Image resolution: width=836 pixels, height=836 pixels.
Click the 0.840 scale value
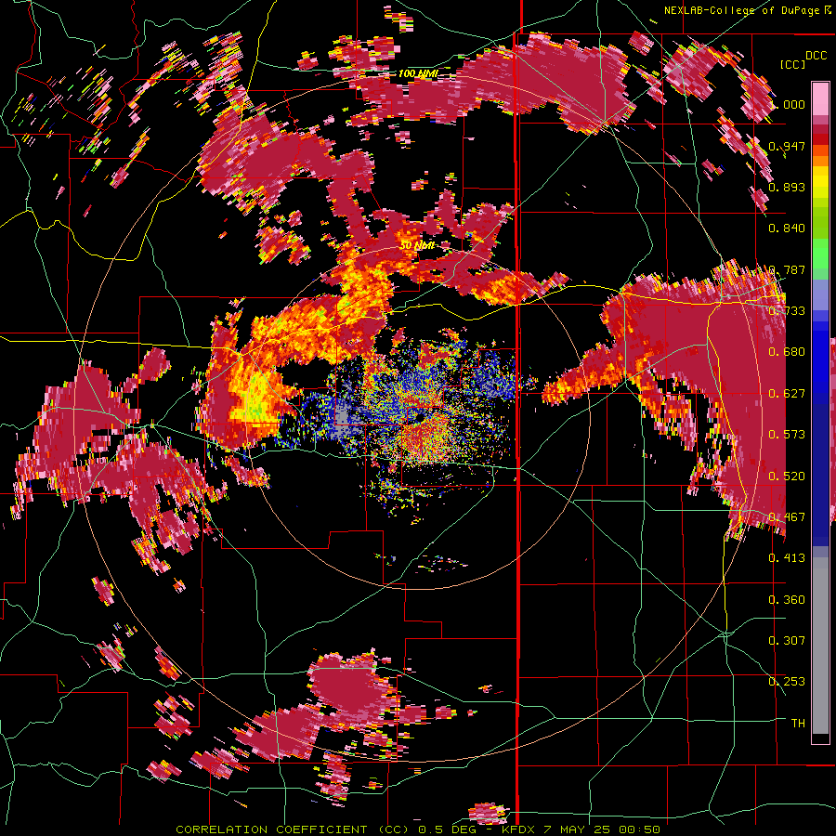(x=787, y=229)
